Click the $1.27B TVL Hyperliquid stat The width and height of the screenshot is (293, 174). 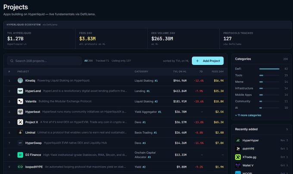[16, 39]
